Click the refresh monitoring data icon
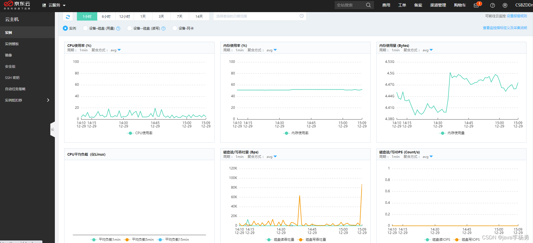The width and height of the screenshot is (533, 243). 68,17
